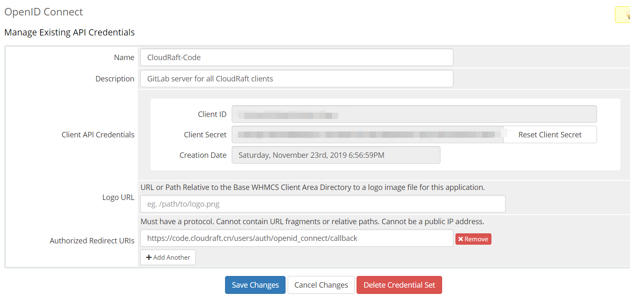
Task: Focus the Name field containing CloudRaft-Code
Action: click(x=296, y=58)
